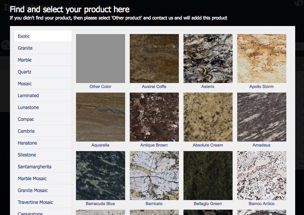Select the Marble Mosaic category
The height and width of the screenshot is (215, 304).
click(43, 179)
